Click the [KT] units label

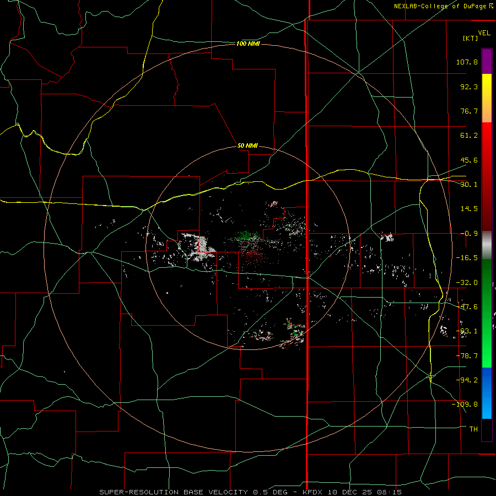(471, 38)
